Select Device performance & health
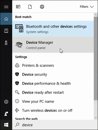 [x=53, y=83]
